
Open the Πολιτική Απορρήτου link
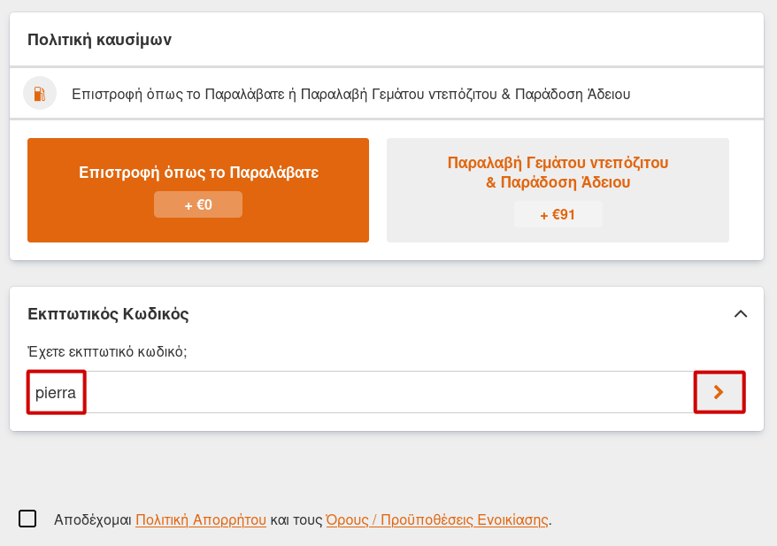tap(201, 519)
